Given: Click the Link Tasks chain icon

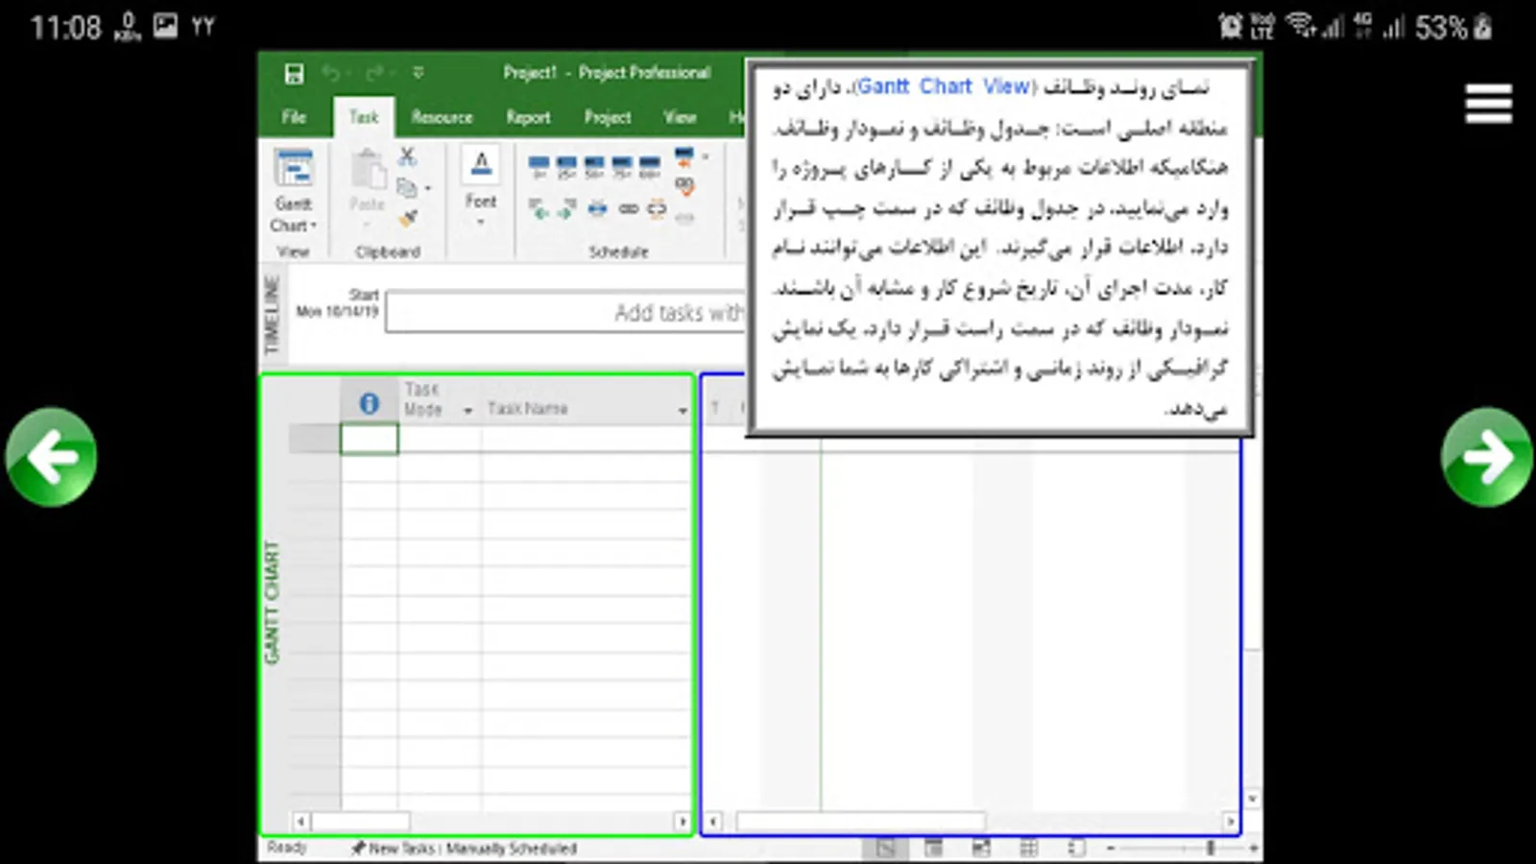Looking at the screenshot, I should point(628,208).
